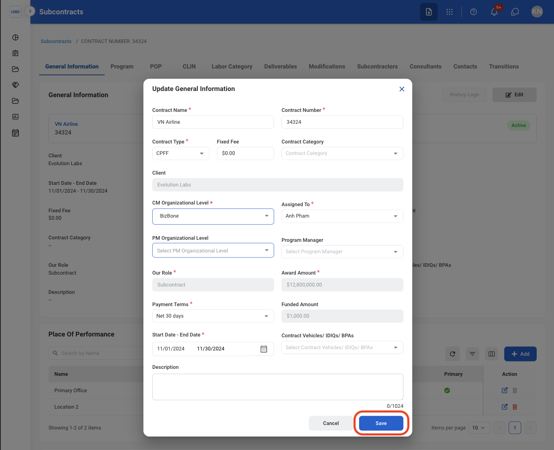Click the Contract Name input field
554x450 pixels.
click(x=213, y=122)
